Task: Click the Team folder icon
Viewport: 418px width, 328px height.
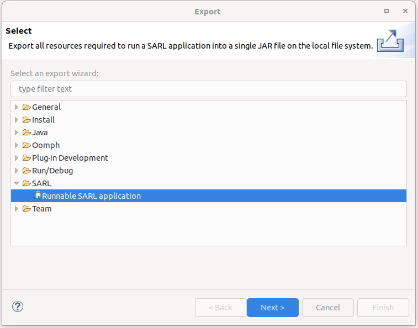Action: click(x=27, y=209)
